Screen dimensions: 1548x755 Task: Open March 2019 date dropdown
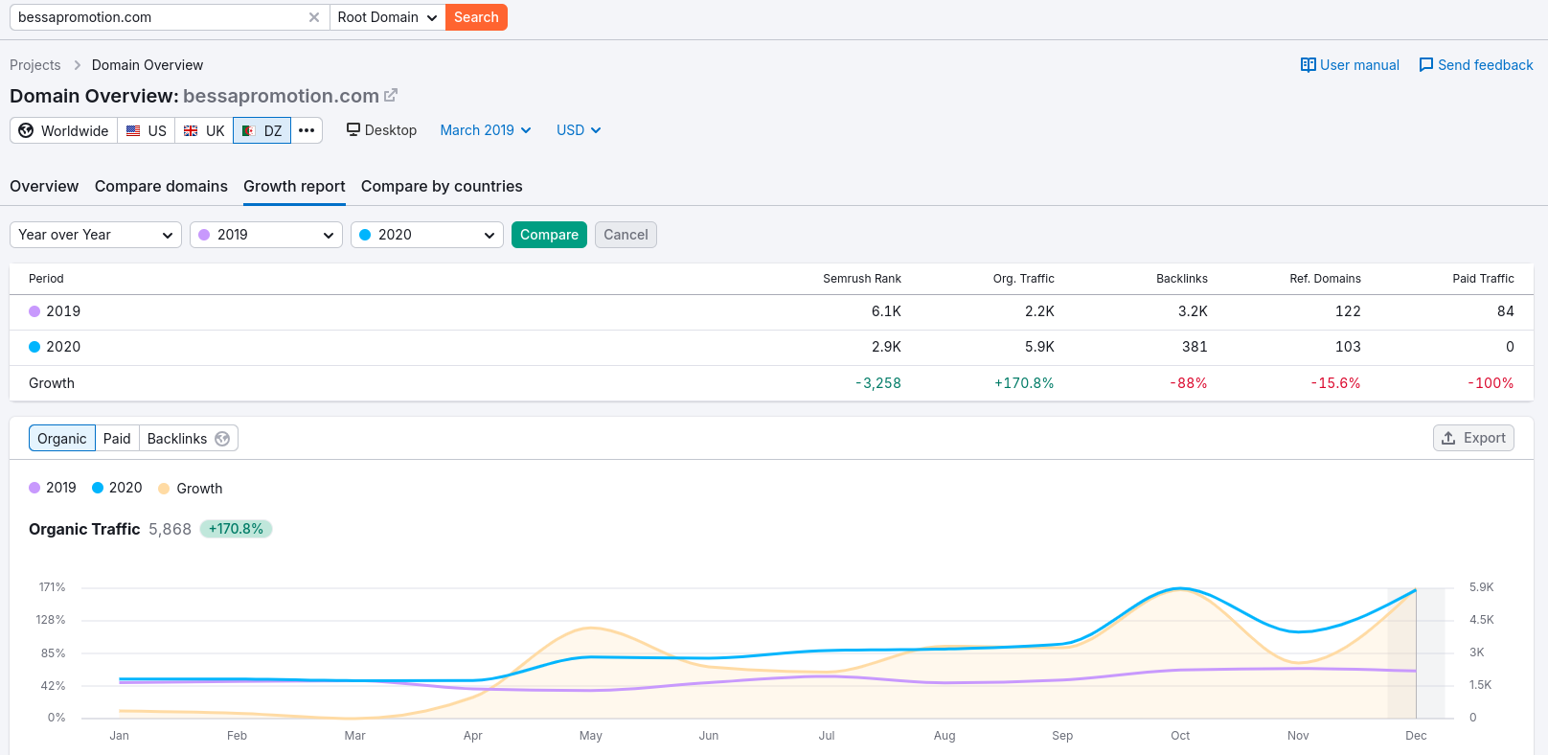coord(486,130)
